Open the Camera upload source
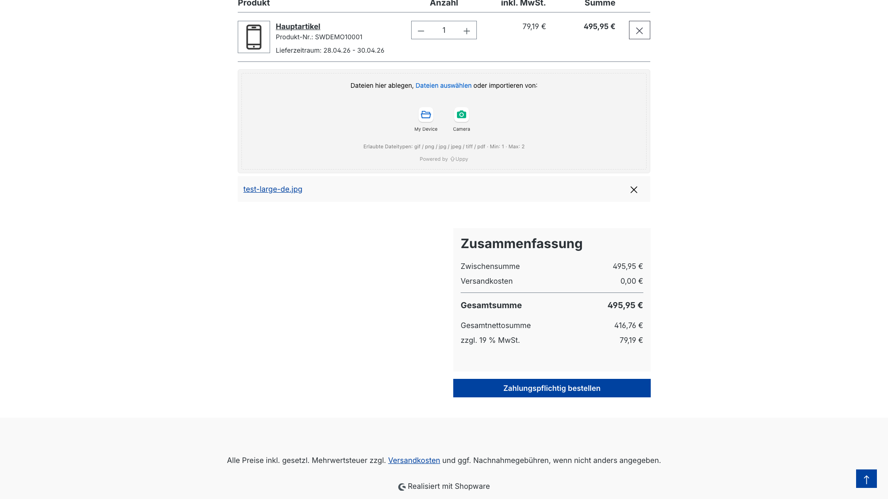The height and width of the screenshot is (499, 888). point(461,115)
